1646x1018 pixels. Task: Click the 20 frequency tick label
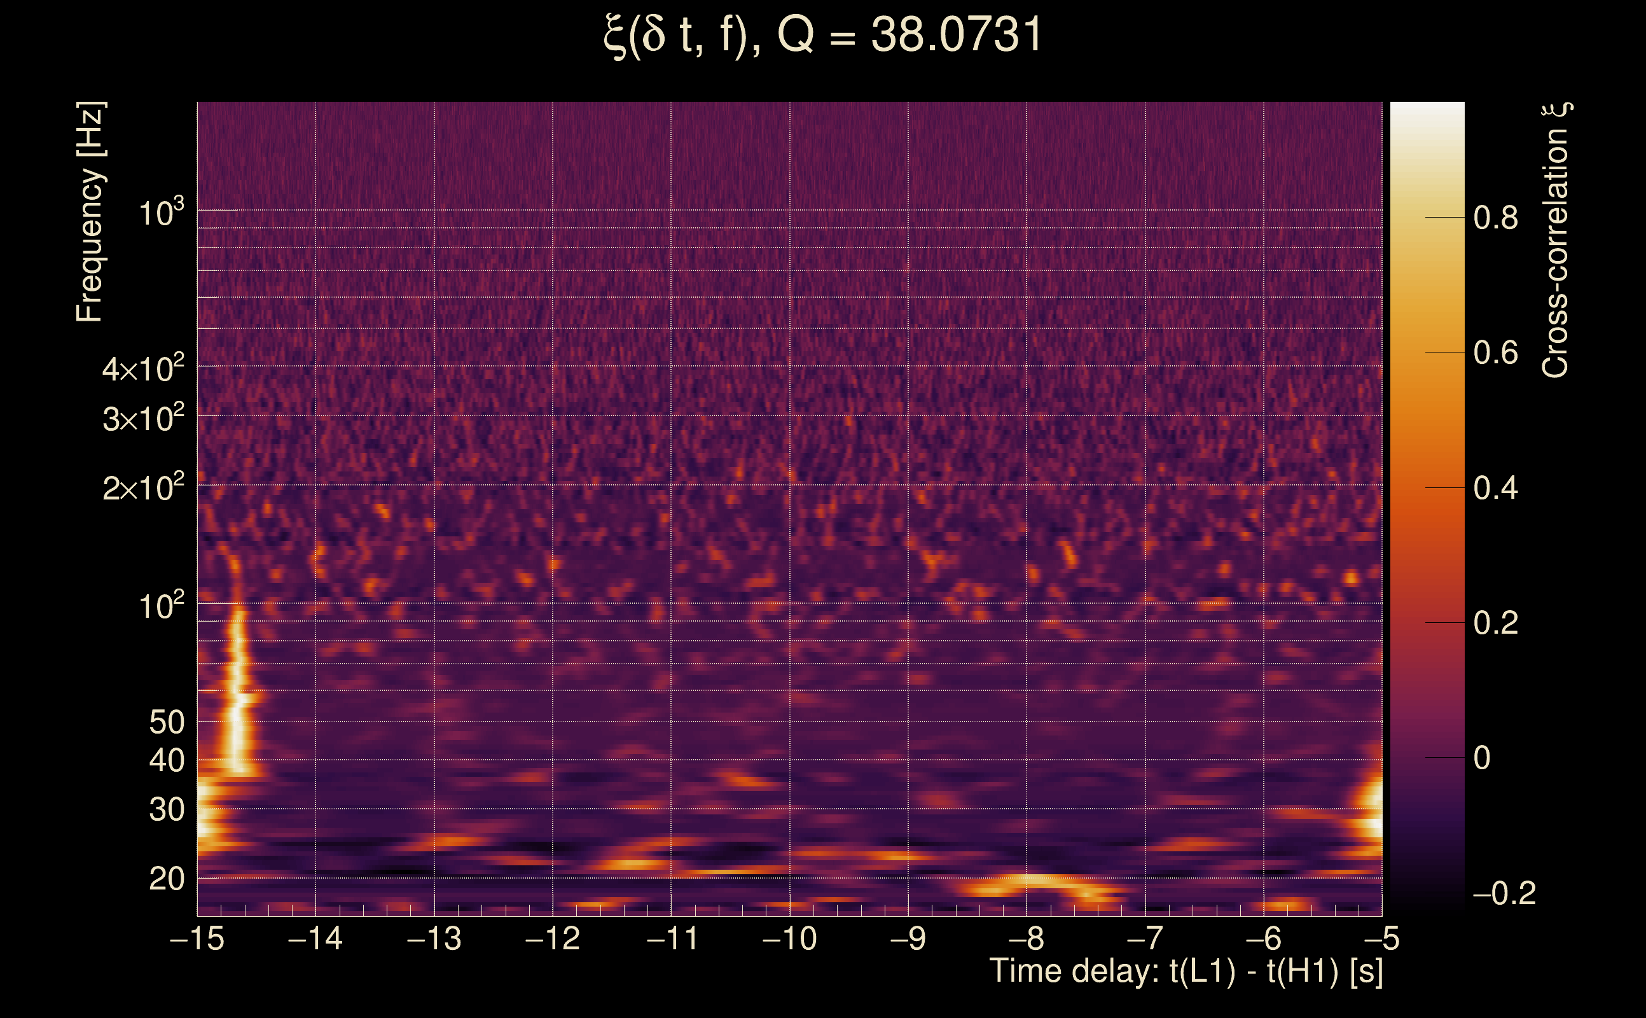coord(166,879)
